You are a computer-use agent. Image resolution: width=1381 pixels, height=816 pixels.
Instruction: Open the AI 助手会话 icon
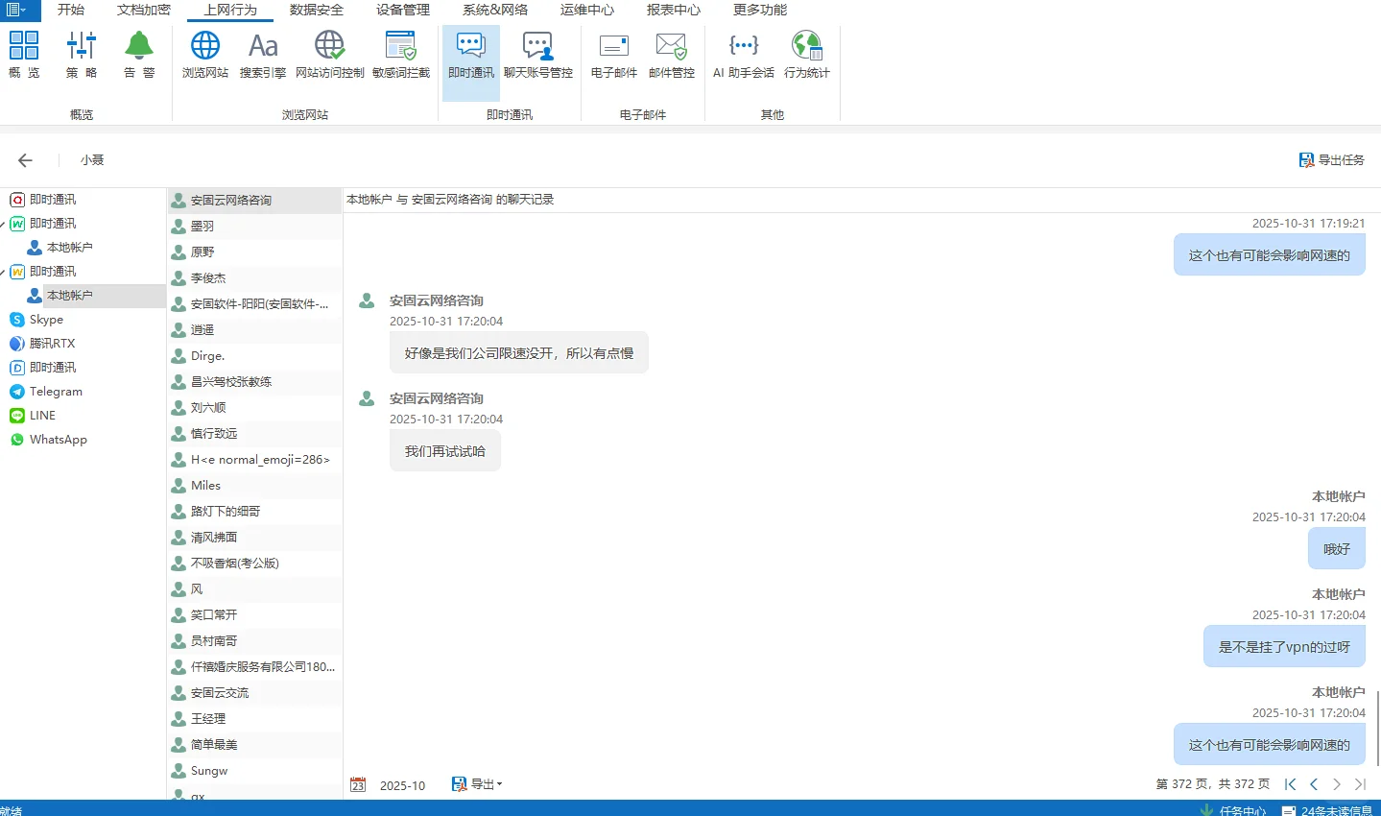pyautogui.click(x=744, y=55)
